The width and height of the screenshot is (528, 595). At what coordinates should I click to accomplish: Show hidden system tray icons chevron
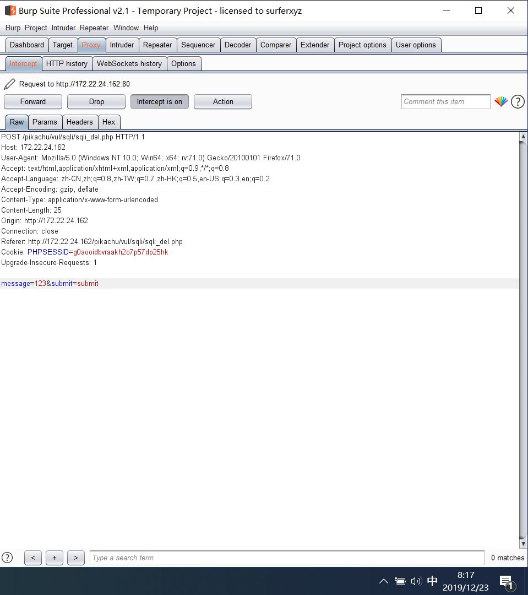click(384, 581)
